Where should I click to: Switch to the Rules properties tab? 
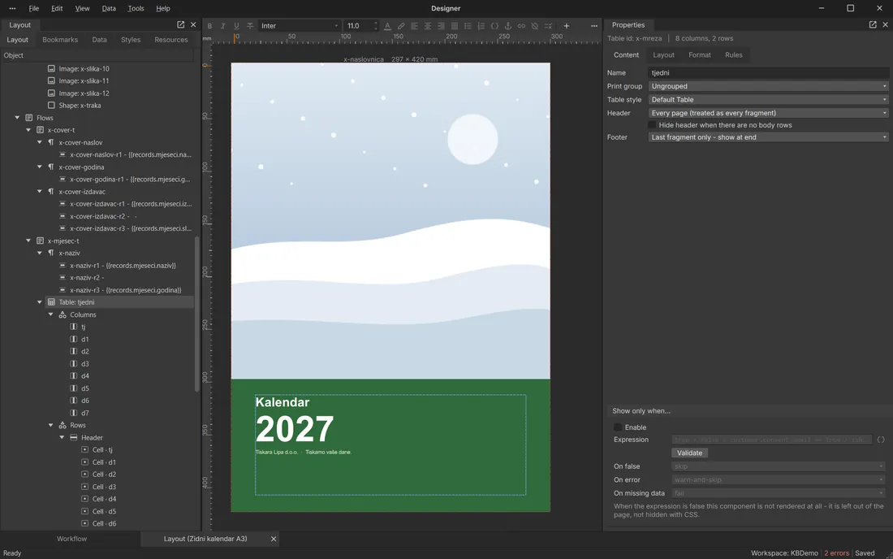734,54
